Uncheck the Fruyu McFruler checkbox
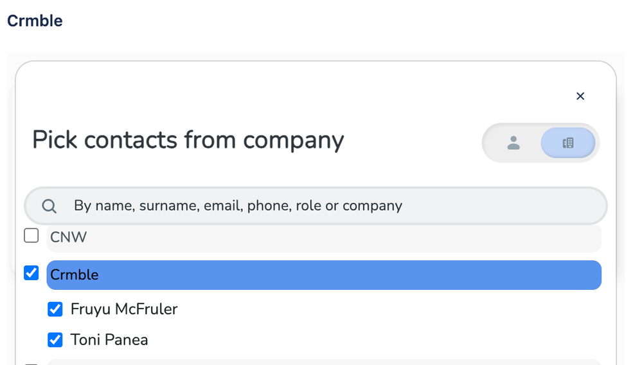Viewport: 642px width, 365px height. (55, 309)
